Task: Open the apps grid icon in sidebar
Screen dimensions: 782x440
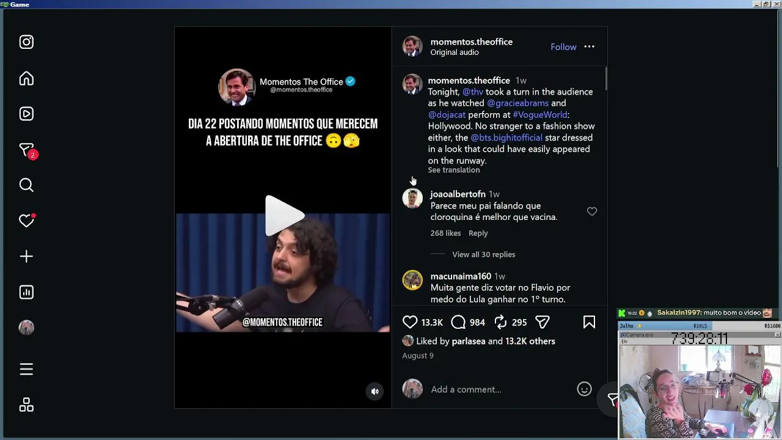Action: click(26, 405)
